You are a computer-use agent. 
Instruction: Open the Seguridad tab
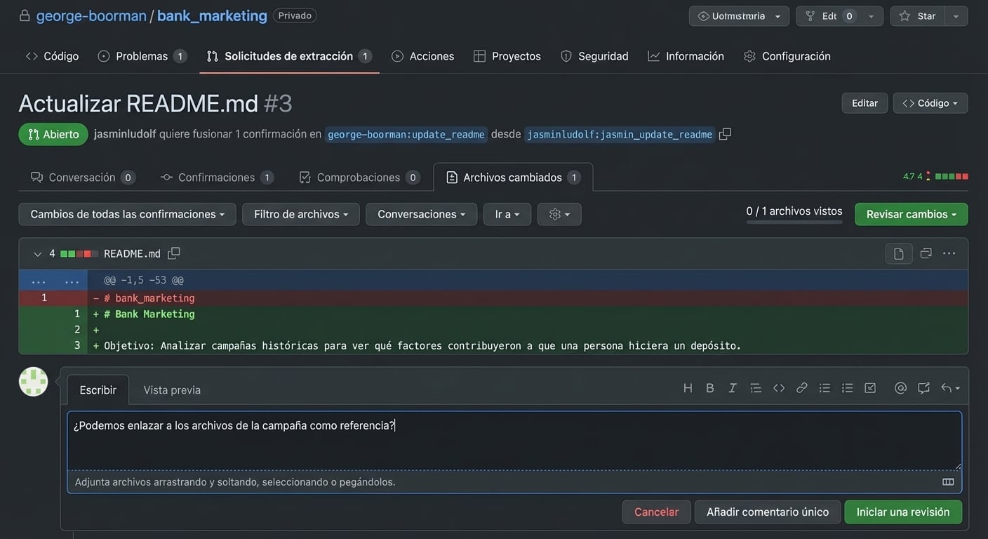(x=594, y=56)
